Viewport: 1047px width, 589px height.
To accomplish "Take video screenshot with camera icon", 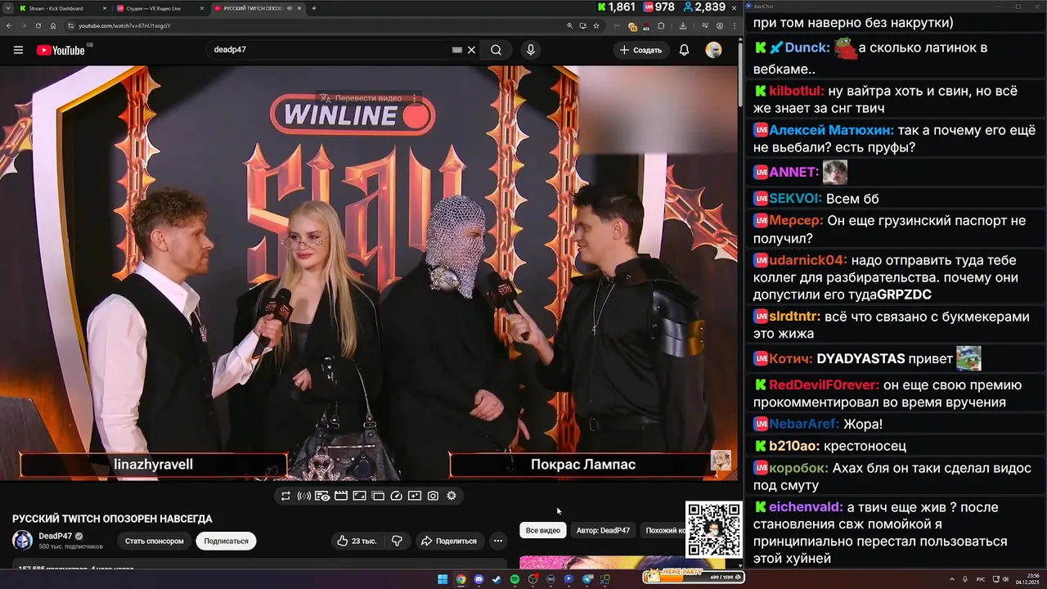I will [433, 496].
